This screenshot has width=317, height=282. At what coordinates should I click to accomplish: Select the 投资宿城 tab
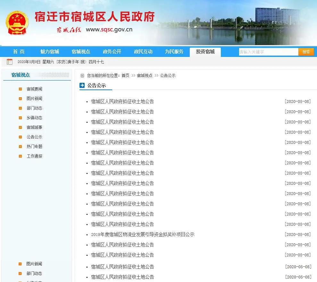click(205, 52)
